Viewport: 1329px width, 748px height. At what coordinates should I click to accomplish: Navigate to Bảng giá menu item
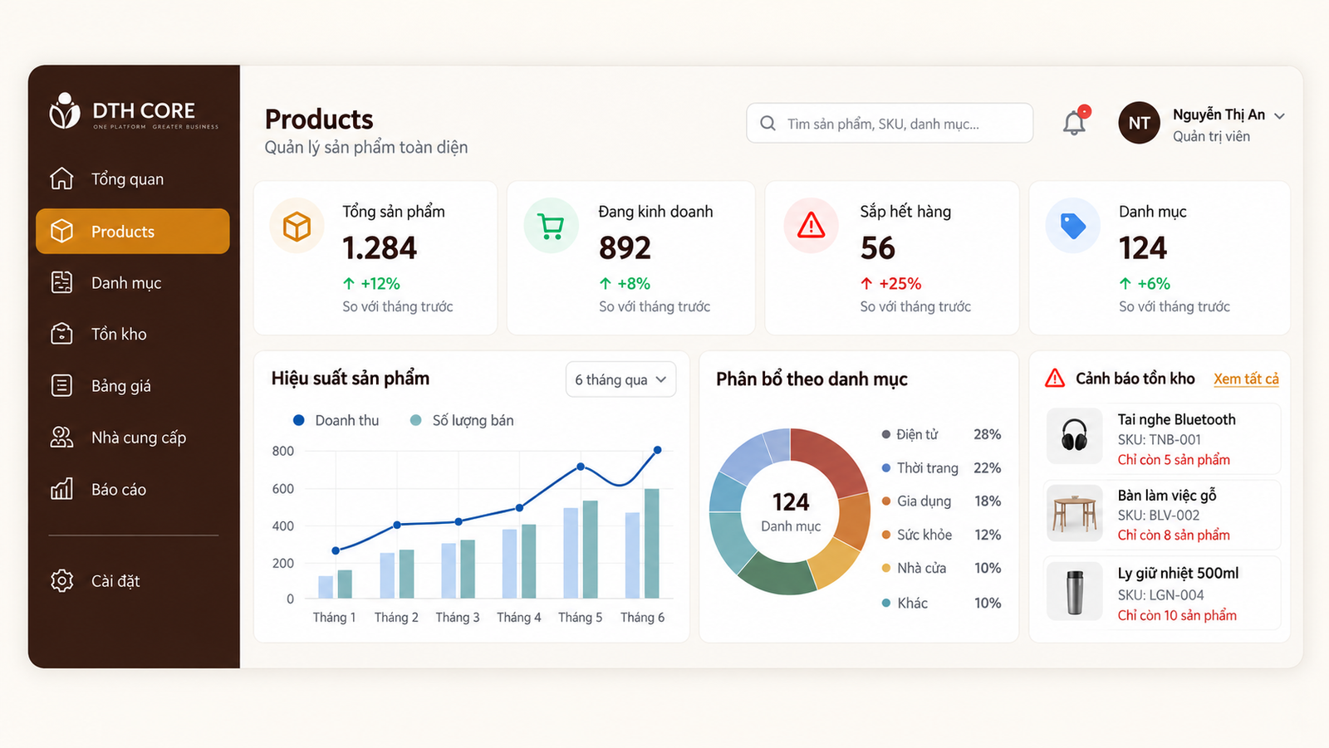pyautogui.click(x=133, y=385)
